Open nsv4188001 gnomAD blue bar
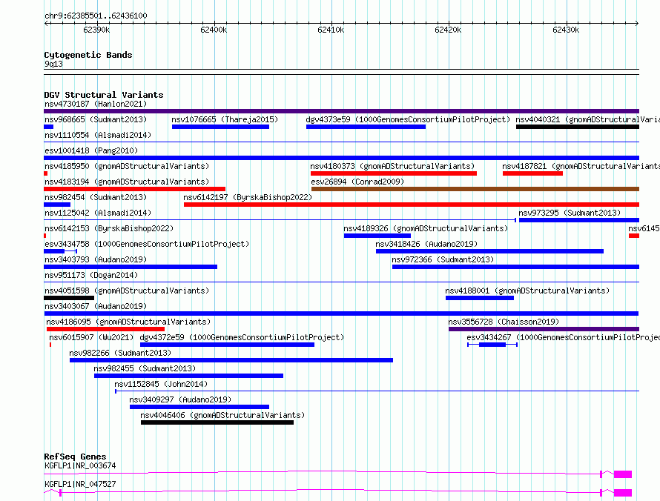 480,298
